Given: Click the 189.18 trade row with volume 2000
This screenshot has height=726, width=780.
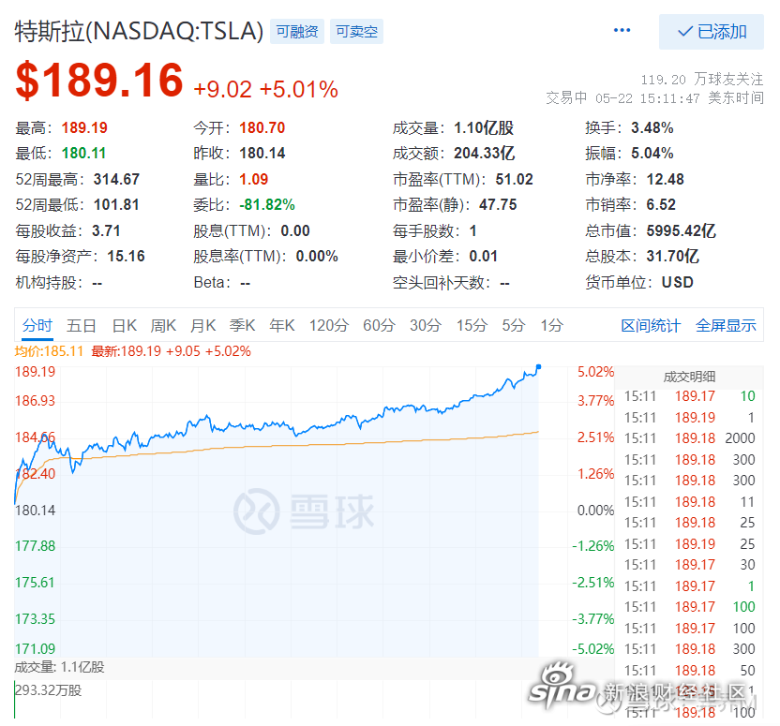Looking at the screenshot, I should tap(689, 438).
